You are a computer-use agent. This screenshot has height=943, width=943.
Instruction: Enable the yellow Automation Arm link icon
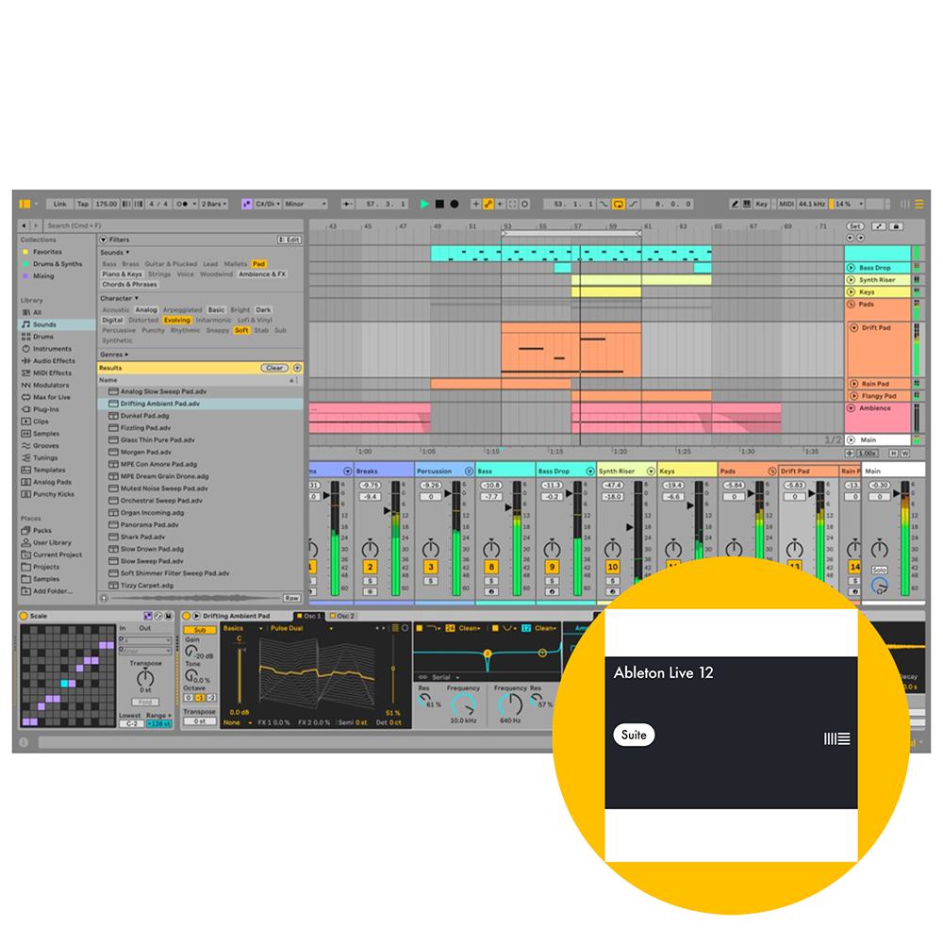488,204
